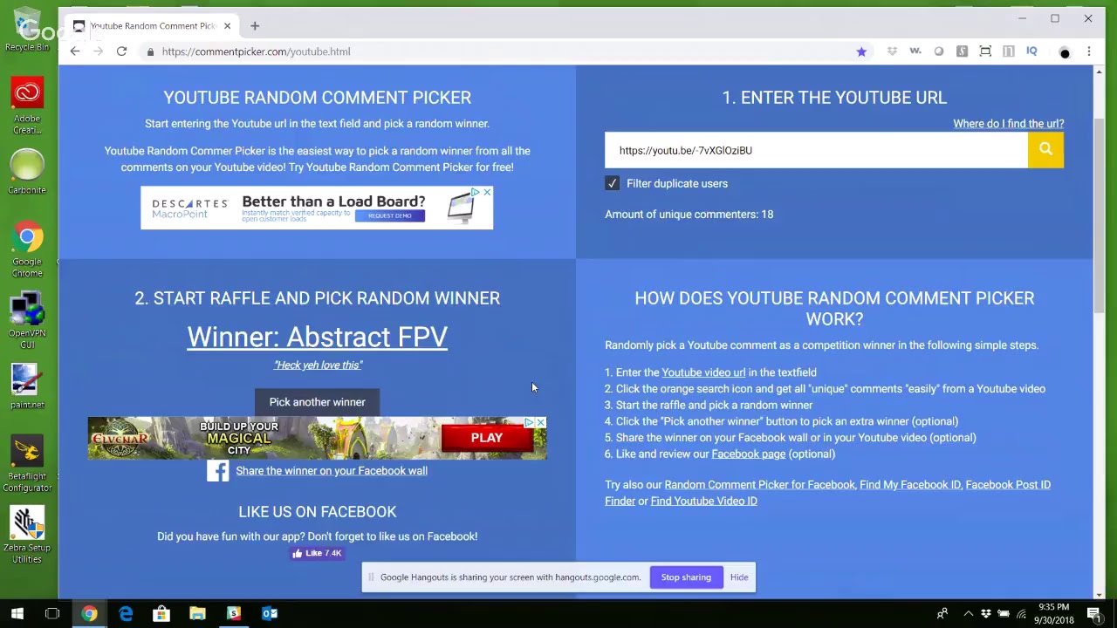Open Adobe Creative Cloud desktop shortcut
Screen dimensions: 1117x628
[27, 106]
